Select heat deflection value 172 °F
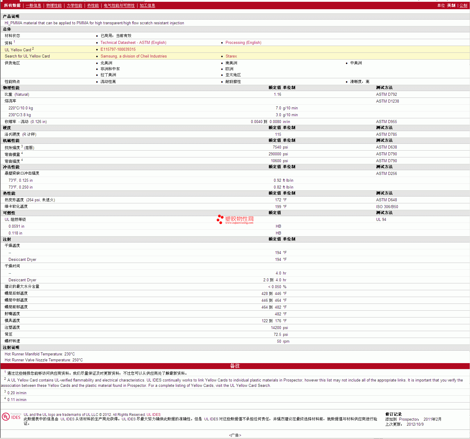 tap(281, 200)
